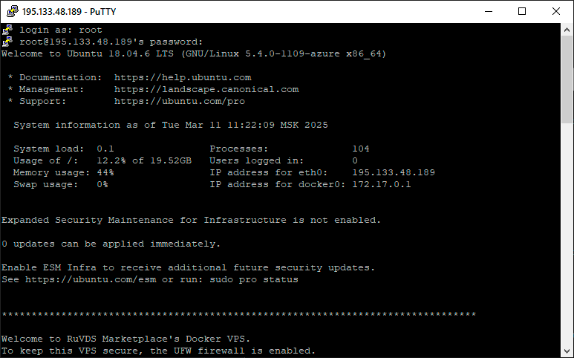574x358 pixels.
Task: Click the docker0 IP address '172.17.0.1'
Action: point(382,184)
